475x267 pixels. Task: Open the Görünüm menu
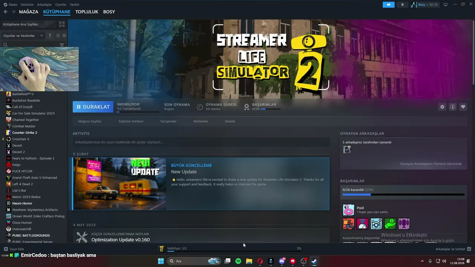(27, 4)
